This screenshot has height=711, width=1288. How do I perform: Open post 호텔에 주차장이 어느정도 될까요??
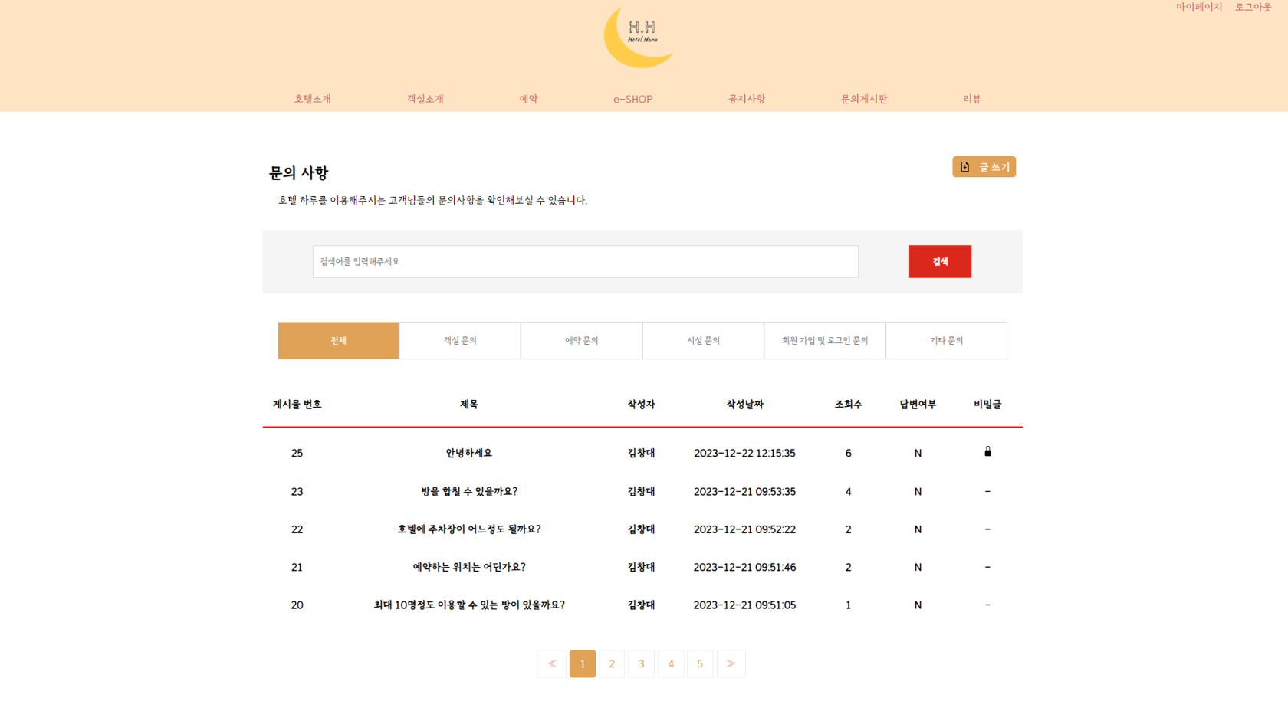pos(468,529)
